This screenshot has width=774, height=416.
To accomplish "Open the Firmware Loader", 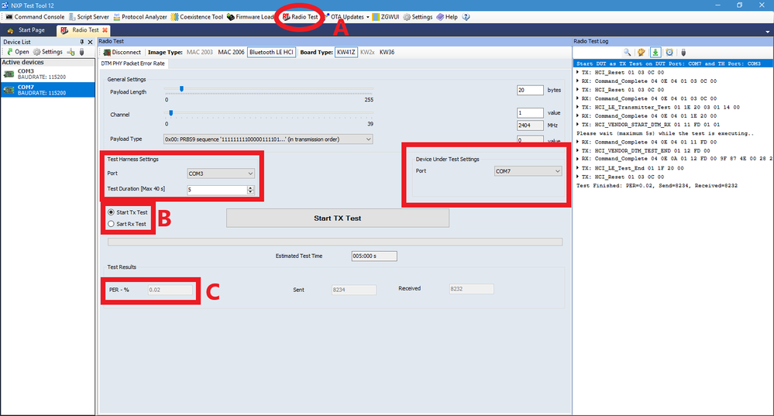I will 250,17.
